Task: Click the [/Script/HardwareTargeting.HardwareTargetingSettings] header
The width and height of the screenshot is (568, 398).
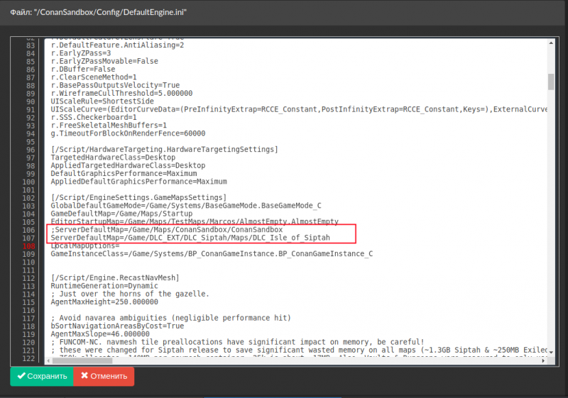Action: tap(165, 150)
